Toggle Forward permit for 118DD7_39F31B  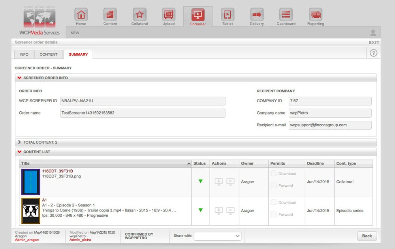273,185
